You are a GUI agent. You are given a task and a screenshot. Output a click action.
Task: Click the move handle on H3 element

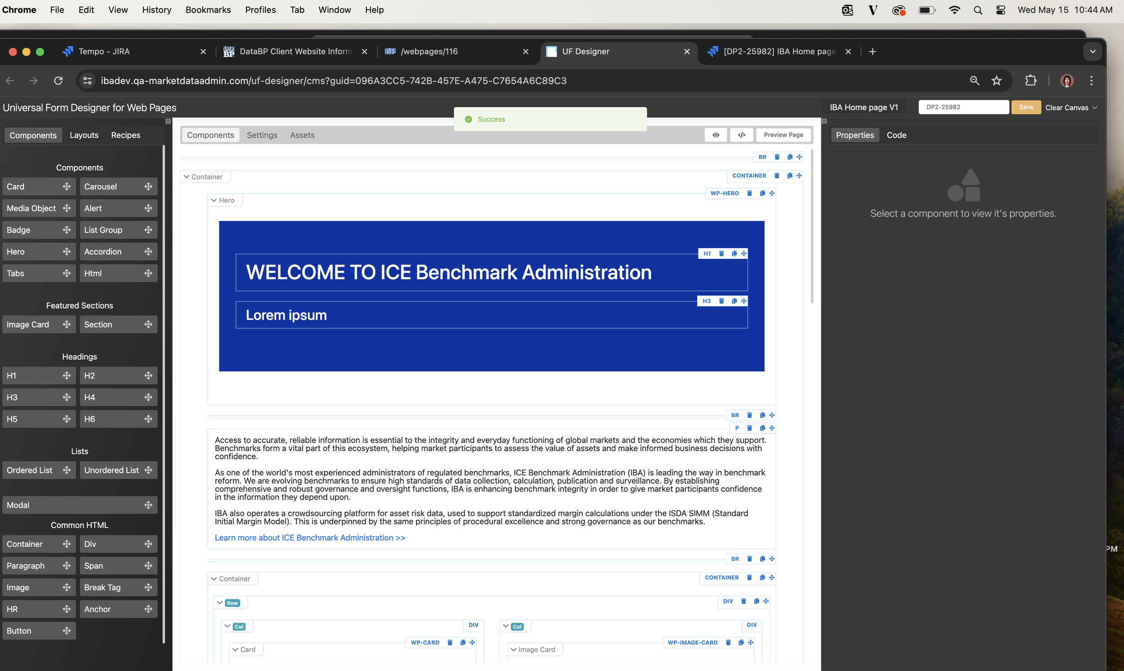(x=744, y=301)
